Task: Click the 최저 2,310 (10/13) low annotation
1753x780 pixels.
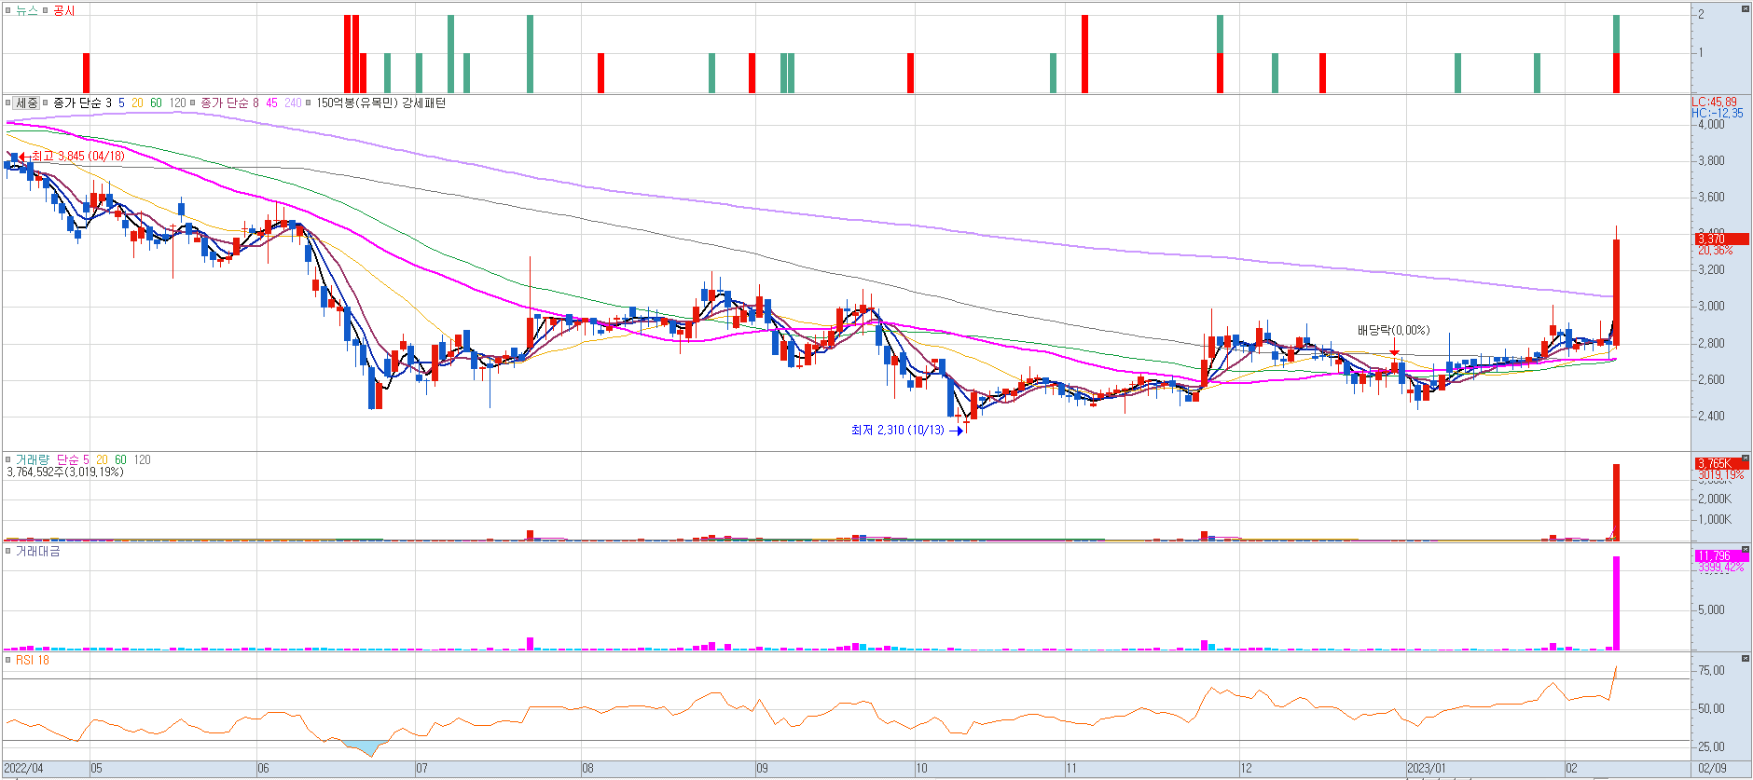Action: pos(897,430)
